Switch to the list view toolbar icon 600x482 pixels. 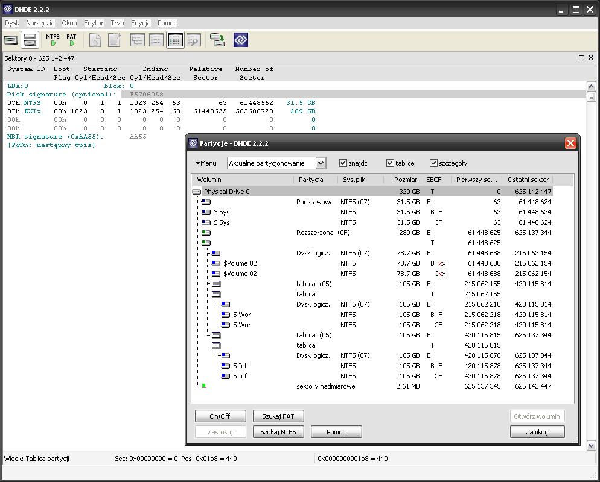156,40
